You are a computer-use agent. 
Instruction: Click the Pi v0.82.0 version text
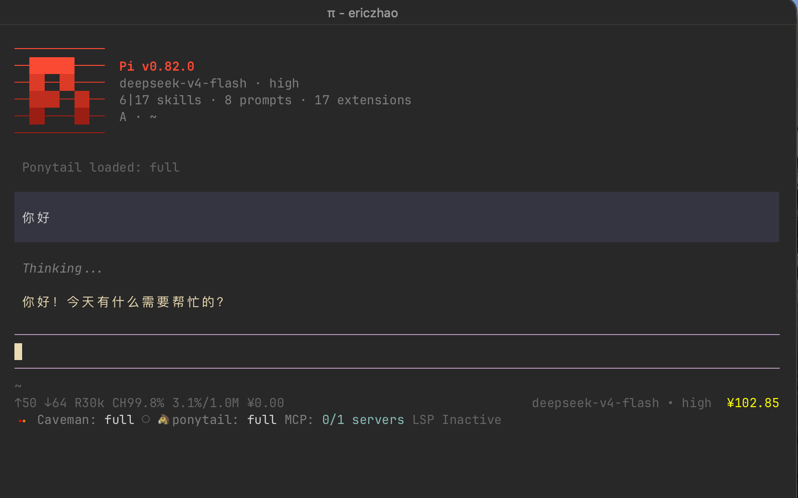coord(157,66)
